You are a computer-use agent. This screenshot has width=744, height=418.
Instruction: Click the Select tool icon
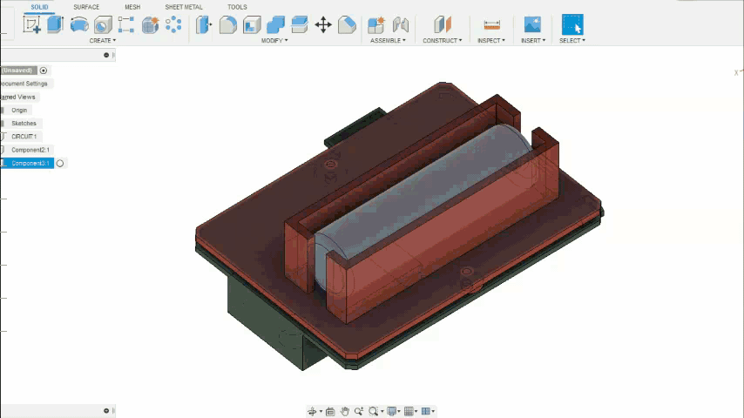click(572, 24)
